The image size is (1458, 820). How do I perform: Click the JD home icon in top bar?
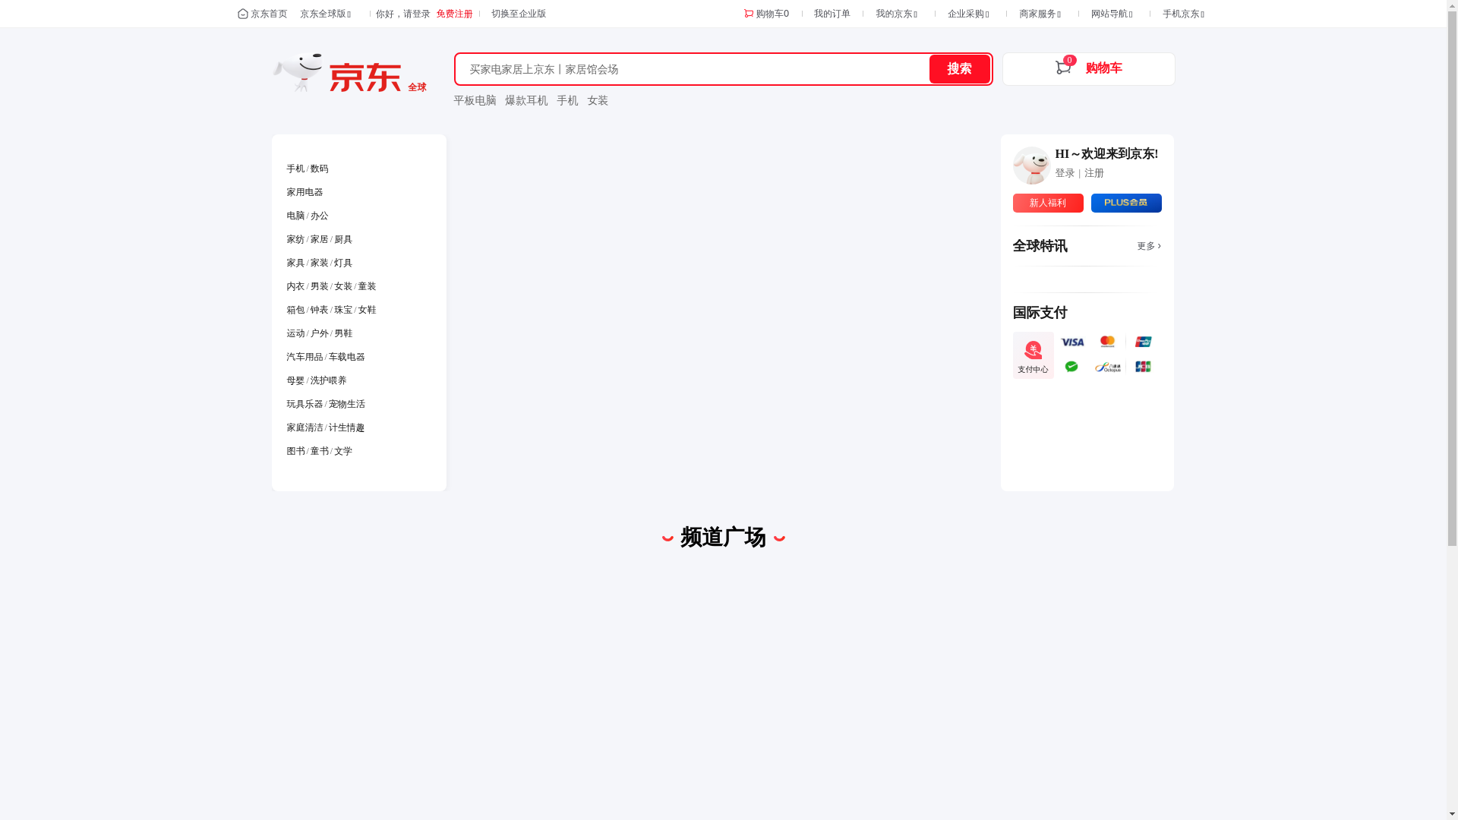click(x=243, y=14)
